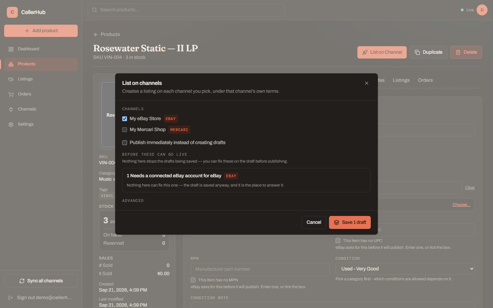Click Sign out demo@cellerh... link
Screen dimensions: 493x308
coord(41,298)
